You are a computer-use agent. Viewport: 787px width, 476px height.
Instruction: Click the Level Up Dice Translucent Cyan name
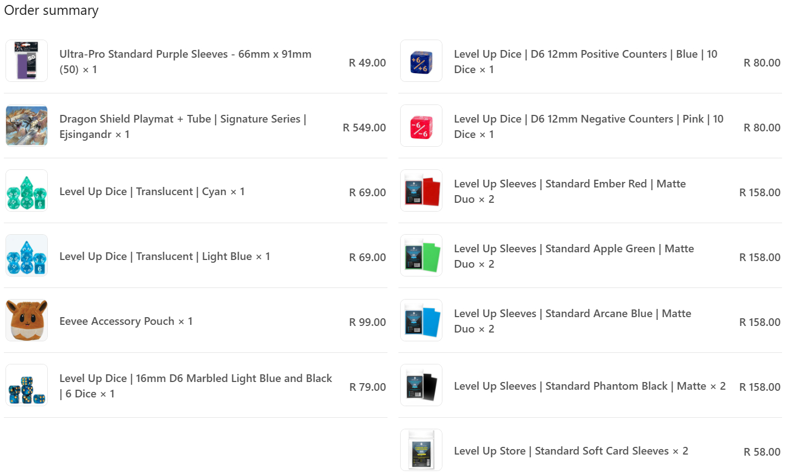[151, 191]
